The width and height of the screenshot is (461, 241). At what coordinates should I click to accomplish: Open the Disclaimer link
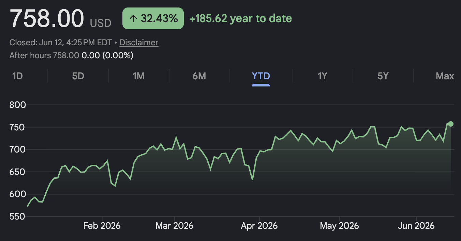139,43
